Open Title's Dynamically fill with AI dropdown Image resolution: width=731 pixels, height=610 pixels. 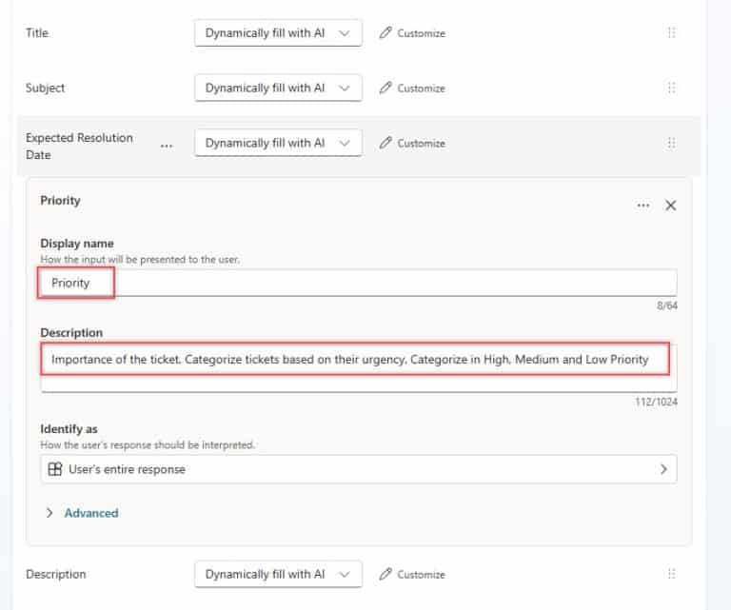[278, 33]
